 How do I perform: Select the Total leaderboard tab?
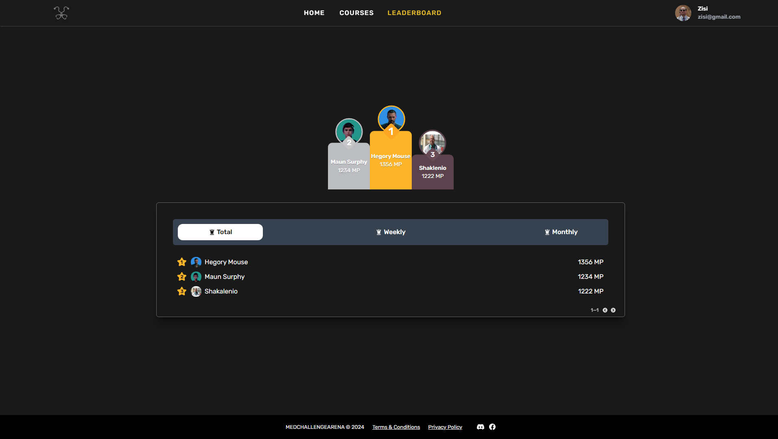[220, 232]
